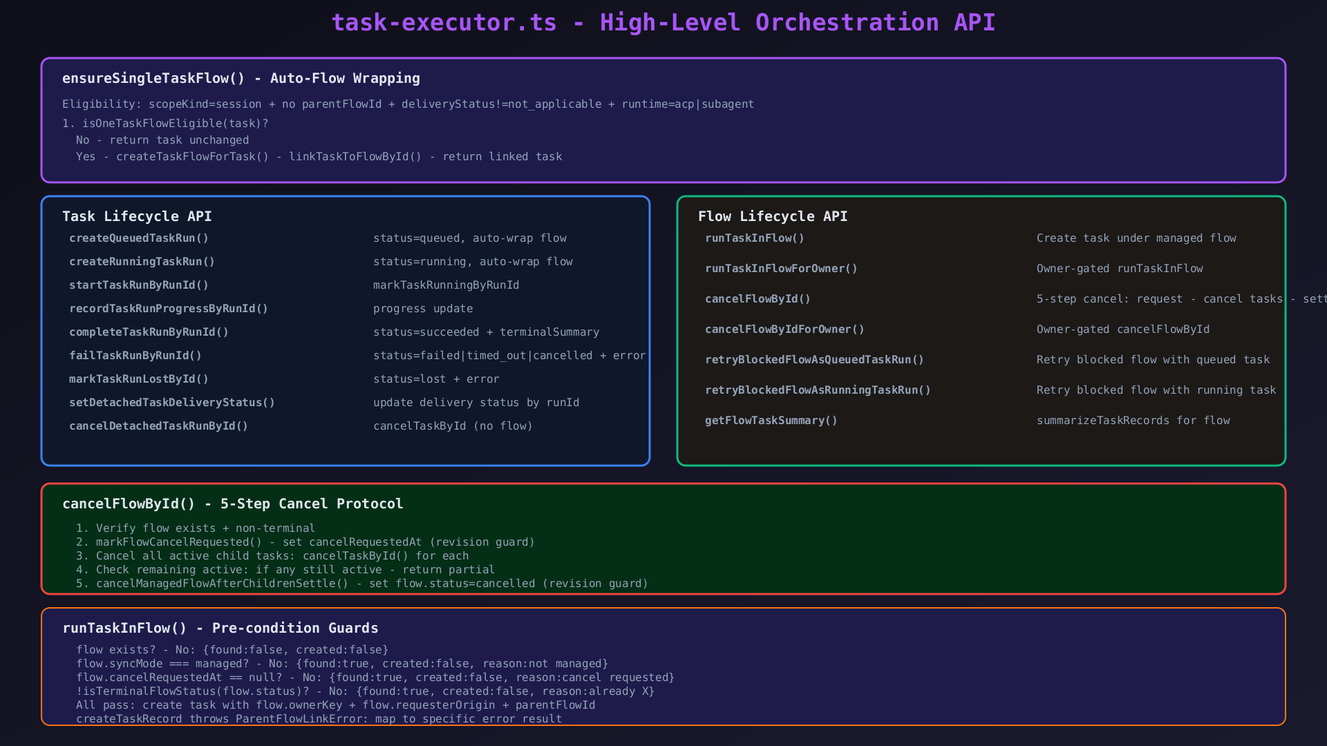Viewport: 1327px width, 746px height.
Task: Select setDetachedTaskDeliveryStatus() entry
Action: pos(172,403)
